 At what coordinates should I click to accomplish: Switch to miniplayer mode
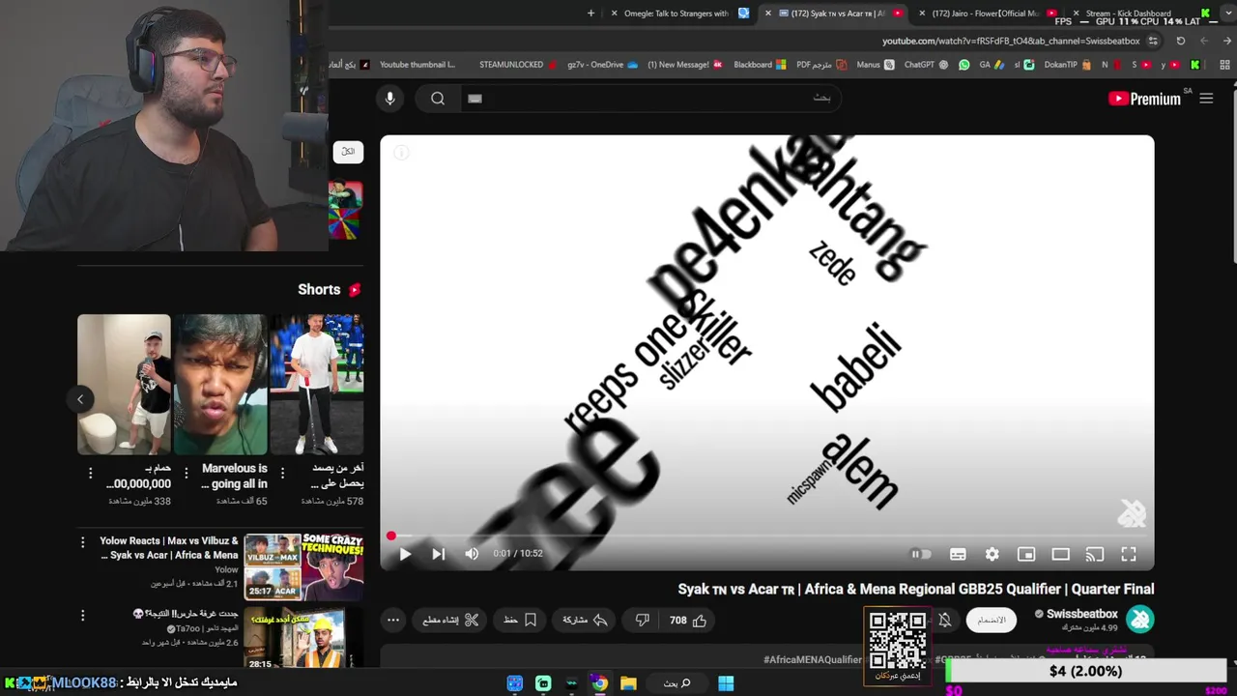click(1026, 554)
